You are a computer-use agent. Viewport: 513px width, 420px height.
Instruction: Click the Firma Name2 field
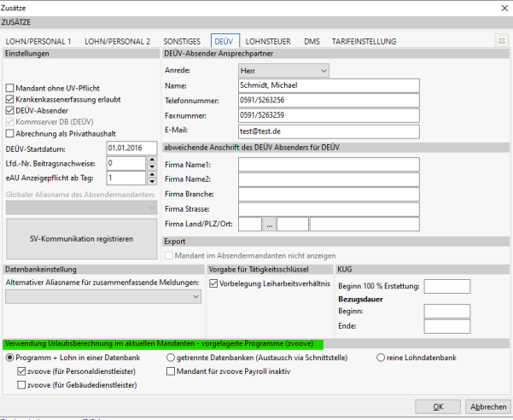[x=329, y=179]
